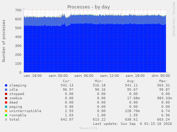Click uninterruptible average value 228.70m
The image size is (177, 132).
click(x=132, y=111)
